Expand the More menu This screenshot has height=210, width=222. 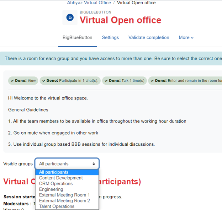point(186,37)
